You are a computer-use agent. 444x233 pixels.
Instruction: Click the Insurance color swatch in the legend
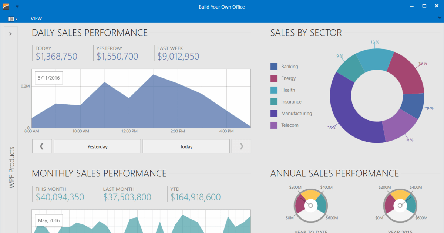coord(274,102)
